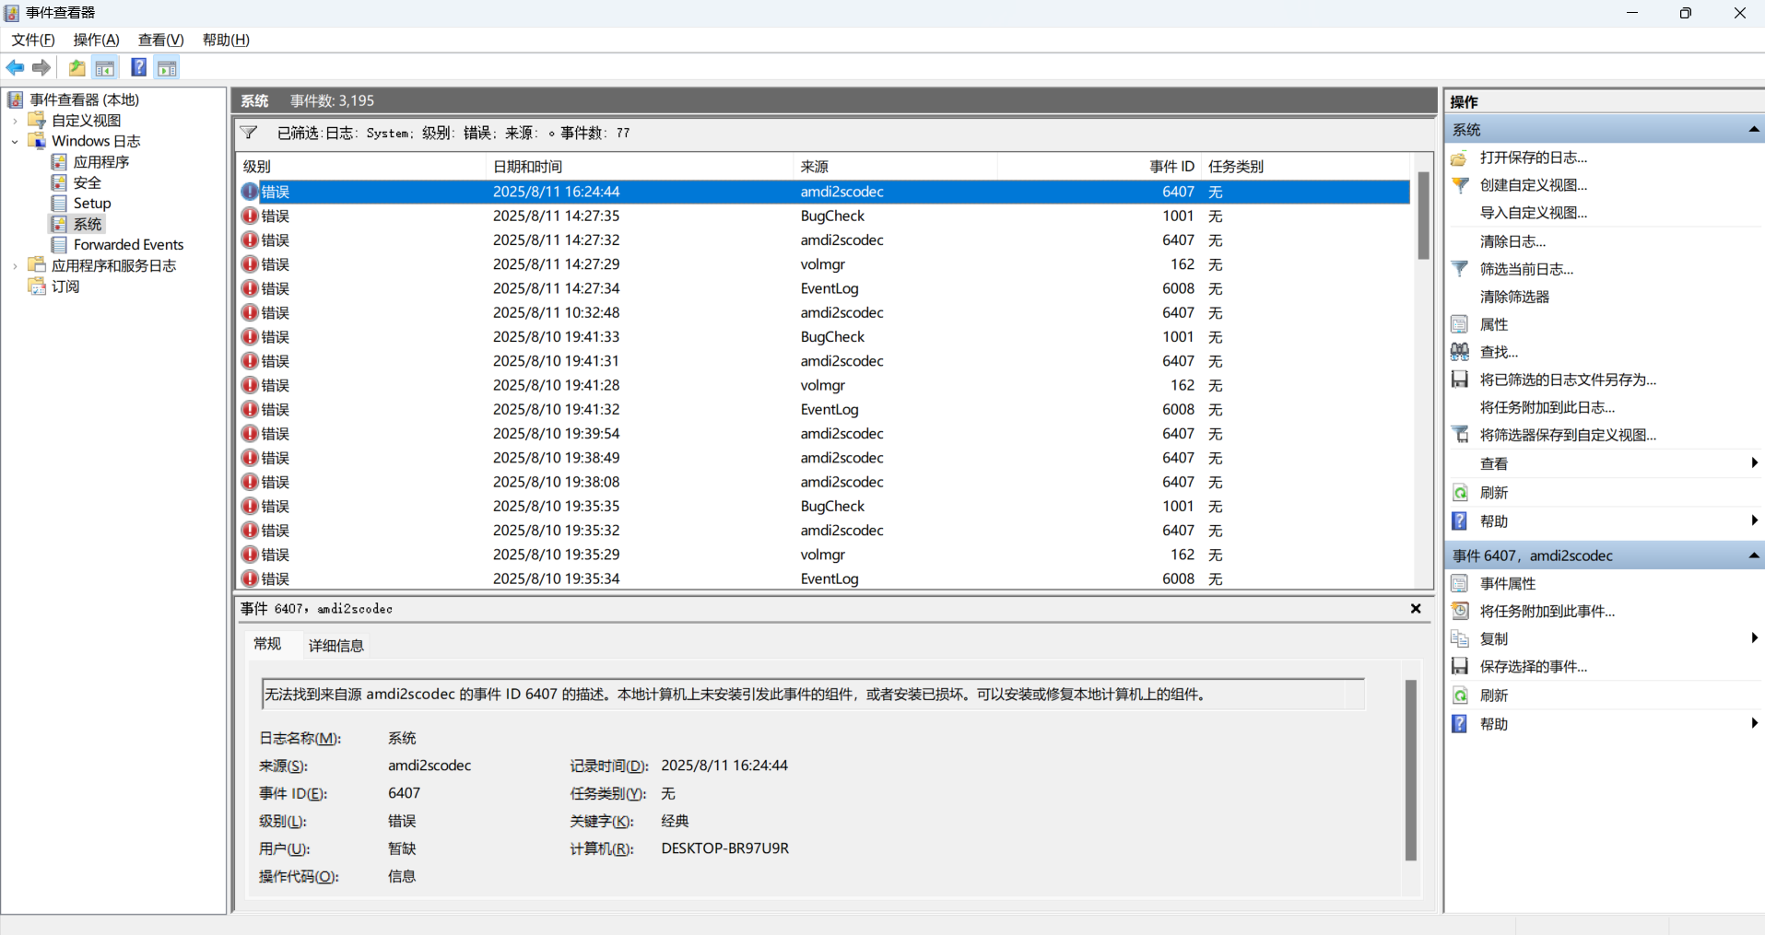
Task: Click the 创建自定义视图 funnel icon
Action: (1460, 185)
